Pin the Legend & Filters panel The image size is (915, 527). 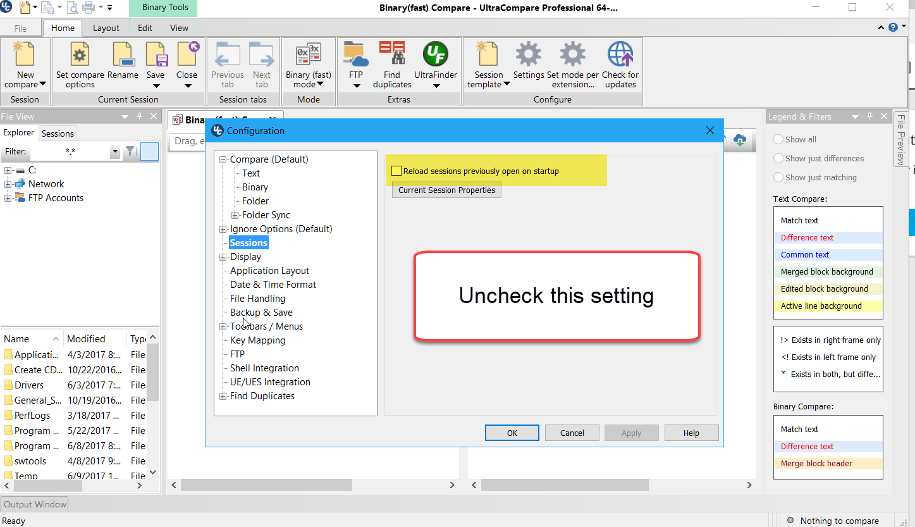coord(869,116)
